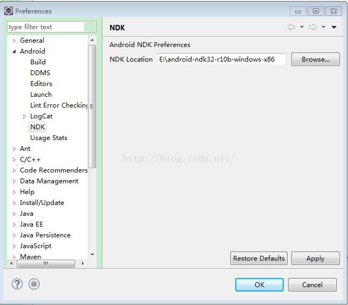
Task: Click the horizontal scrollbar thumb
Action: pyautogui.click(x=46, y=263)
